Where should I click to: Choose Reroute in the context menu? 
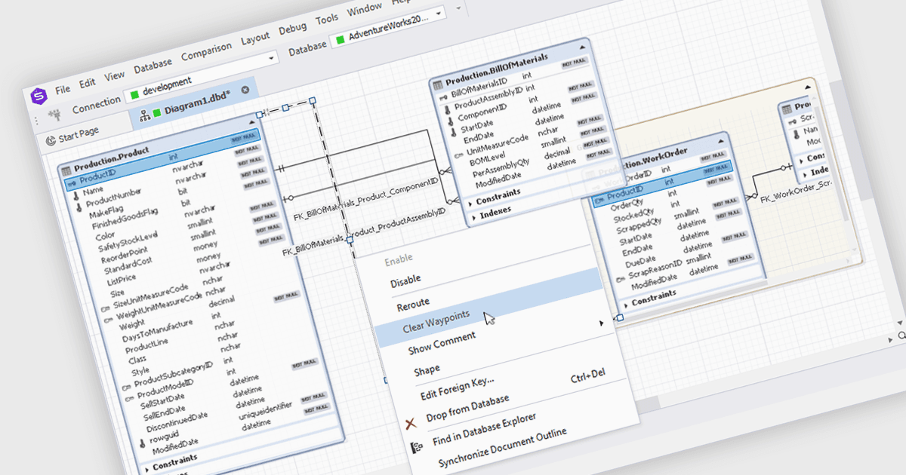pos(413,305)
